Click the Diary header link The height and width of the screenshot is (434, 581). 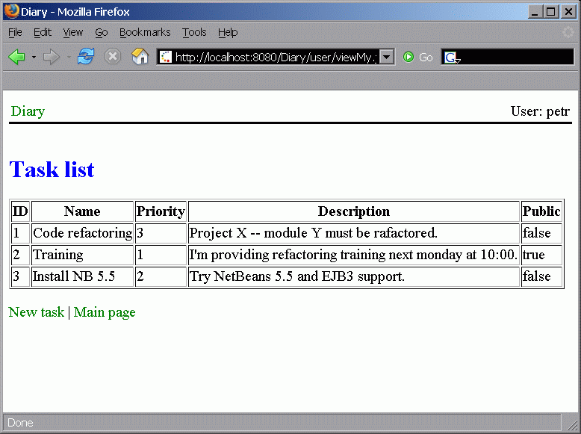click(x=28, y=111)
